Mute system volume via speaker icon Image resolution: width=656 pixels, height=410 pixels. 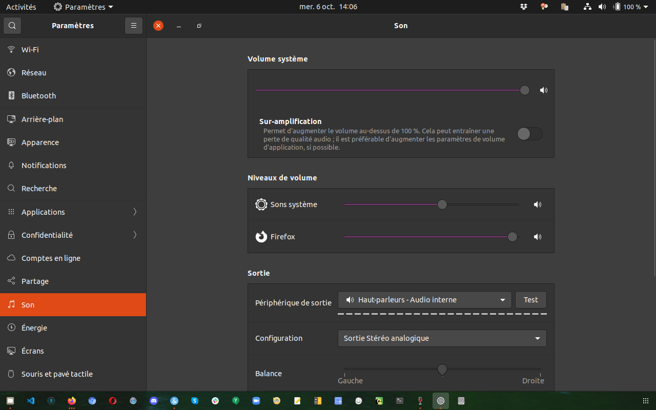[x=544, y=90]
